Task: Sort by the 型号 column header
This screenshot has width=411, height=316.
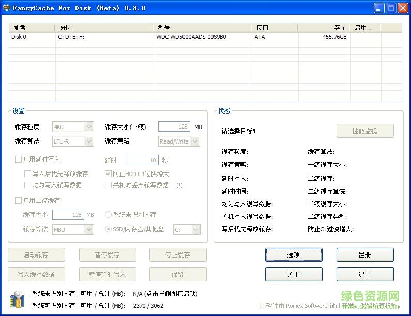Action: 204,28
